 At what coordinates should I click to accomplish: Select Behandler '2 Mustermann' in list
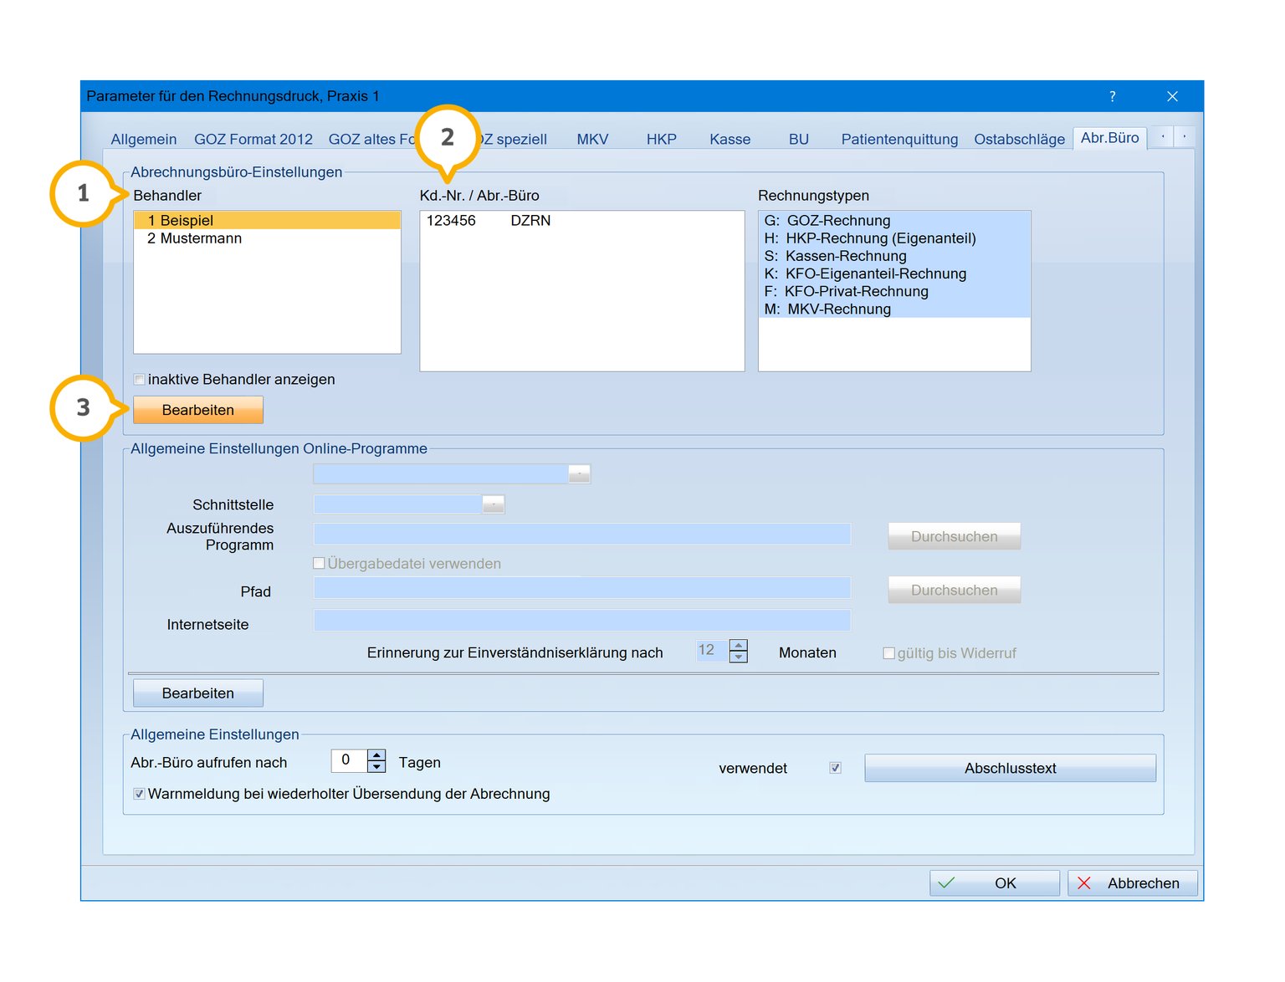[195, 238]
